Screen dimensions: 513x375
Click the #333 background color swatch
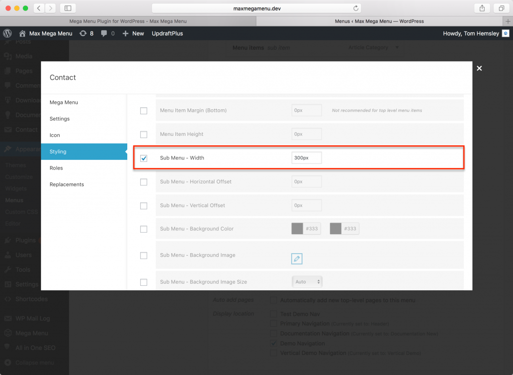(x=297, y=229)
